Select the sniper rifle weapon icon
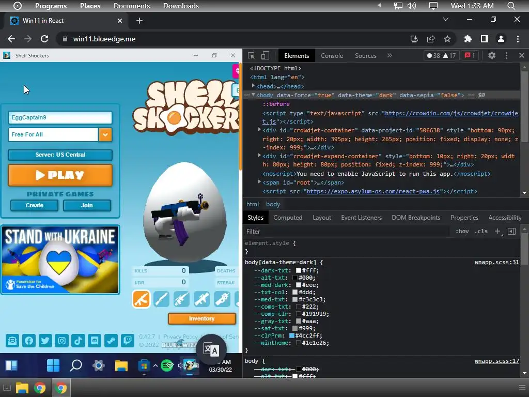The image size is (529, 397). click(181, 299)
